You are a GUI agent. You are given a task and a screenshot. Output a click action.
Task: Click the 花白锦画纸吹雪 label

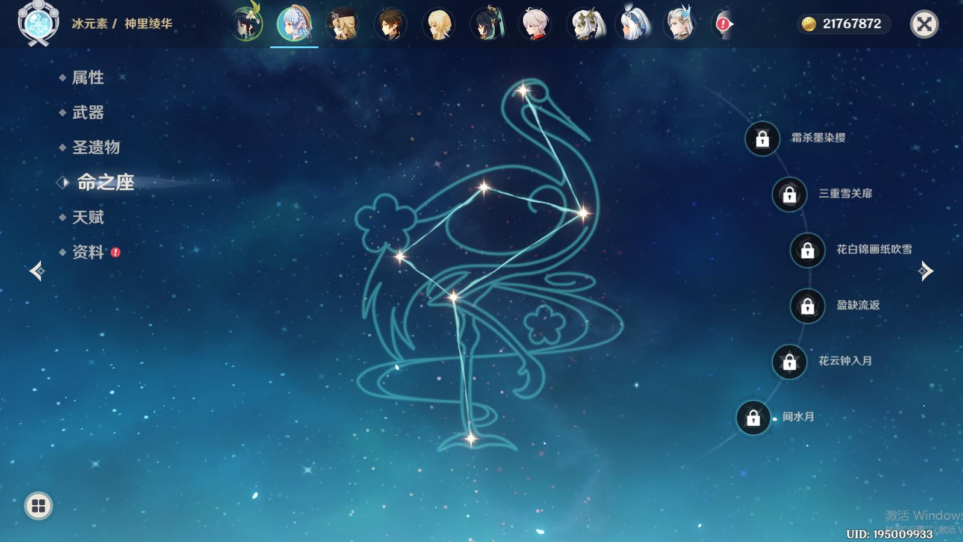click(874, 249)
